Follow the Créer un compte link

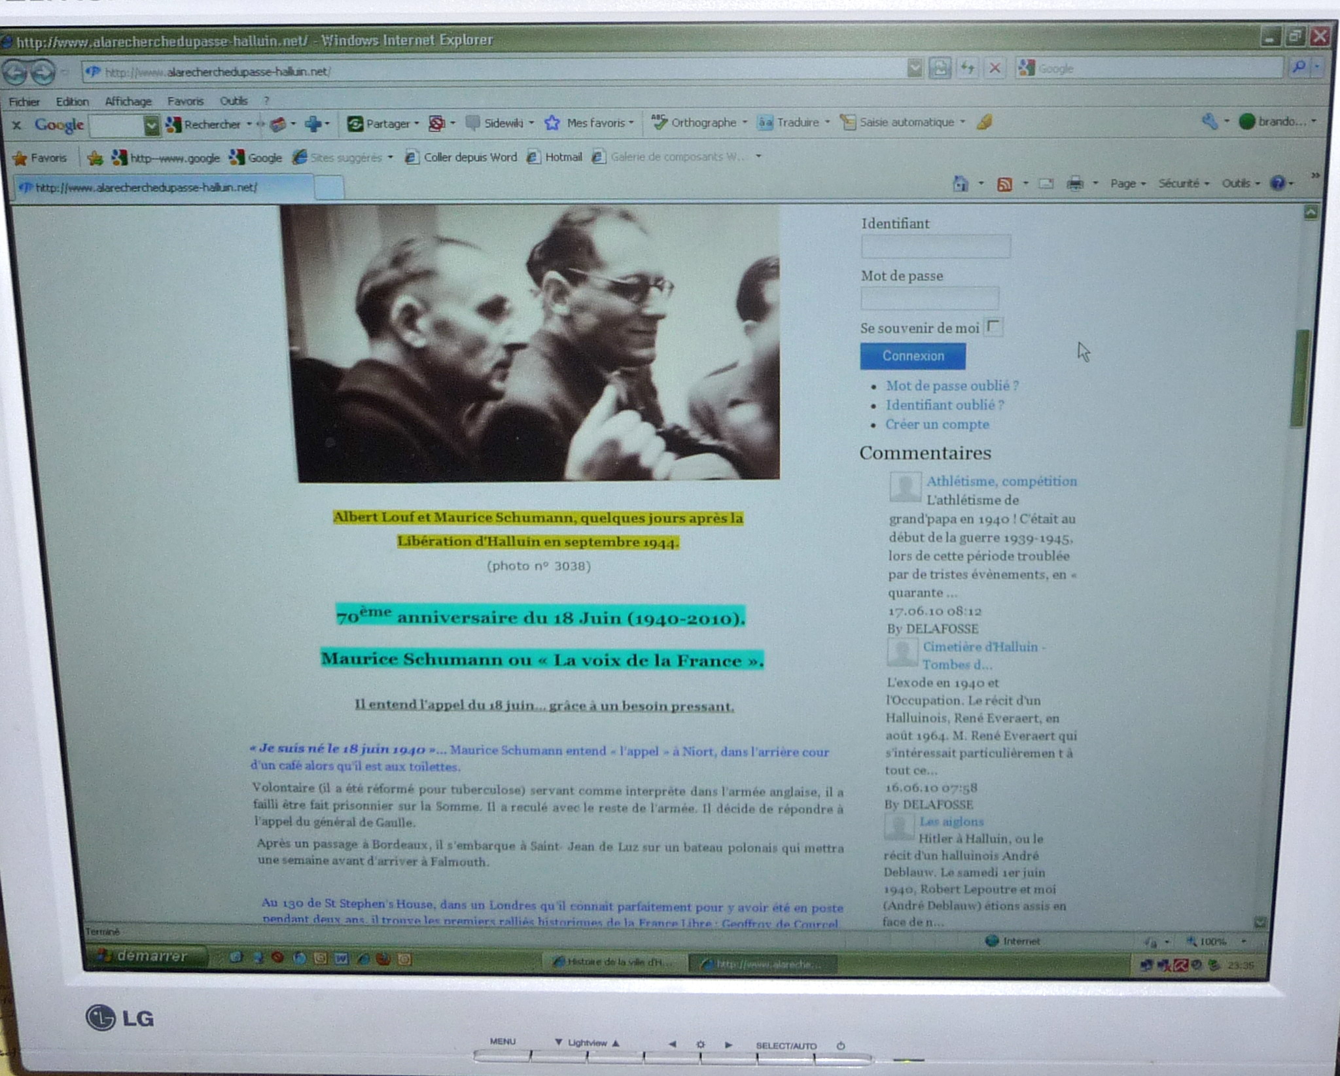[937, 425]
